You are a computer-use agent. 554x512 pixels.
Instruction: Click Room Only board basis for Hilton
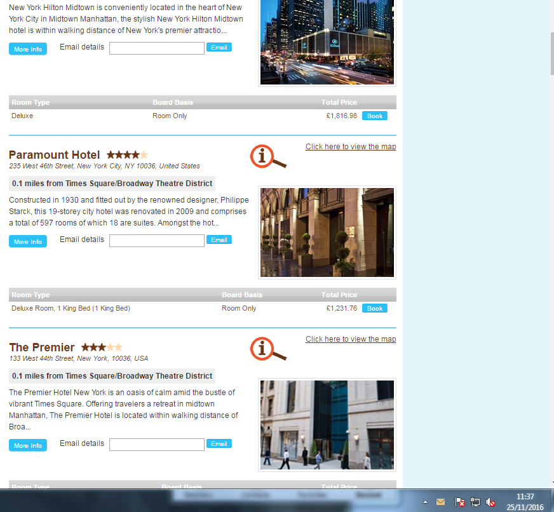pyautogui.click(x=170, y=116)
